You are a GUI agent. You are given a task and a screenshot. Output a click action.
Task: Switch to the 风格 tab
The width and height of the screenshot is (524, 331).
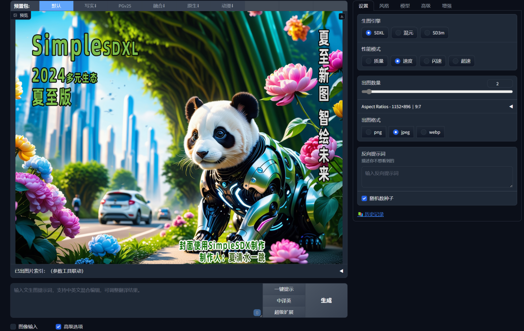384,6
